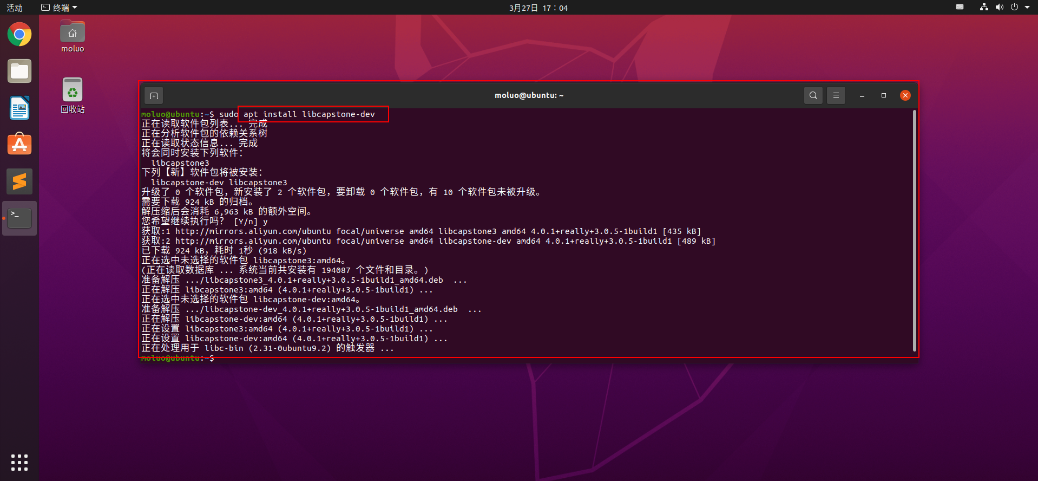Launch Sublime Text from the dock
This screenshot has width=1038, height=481.
[x=19, y=181]
